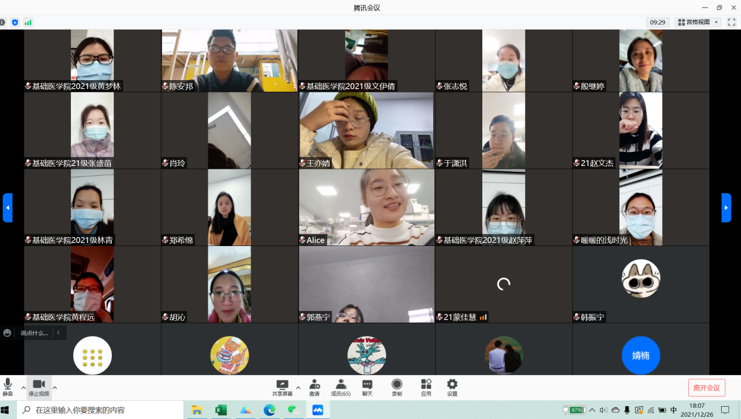The image size is (741, 419).
Task: Select Alice's video tile
Action: pyautogui.click(x=366, y=207)
